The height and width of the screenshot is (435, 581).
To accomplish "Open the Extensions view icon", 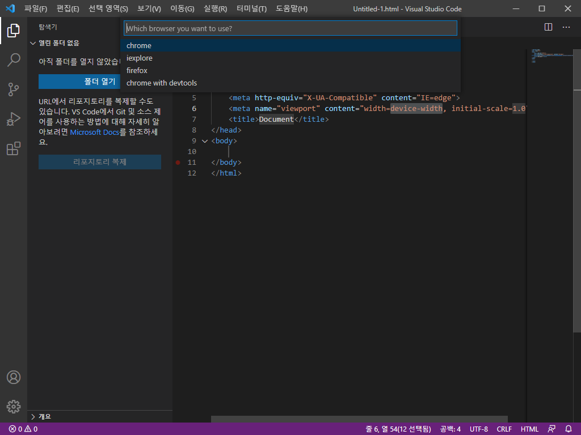I will tap(14, 148).
